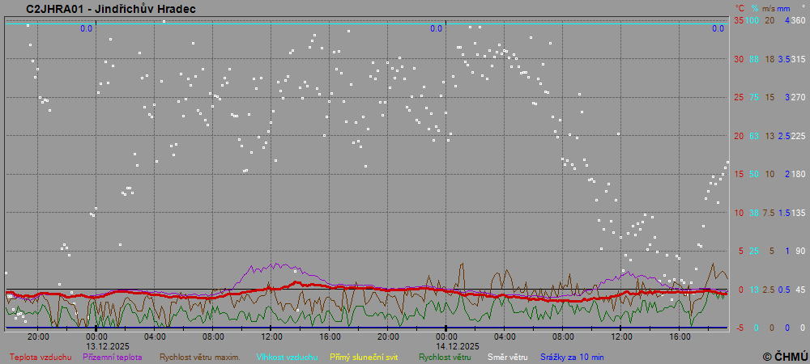Select the green Rychlost větru legend entry
810x364 pixels.
[445, 356]
